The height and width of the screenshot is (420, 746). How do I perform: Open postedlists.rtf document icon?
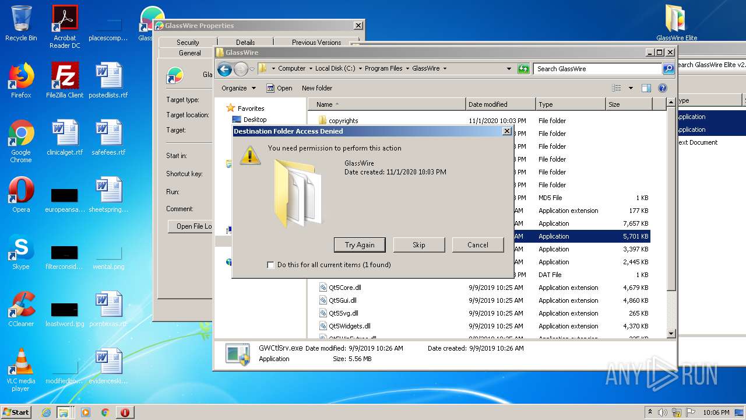pyautogui.click(x=108, y=80)
